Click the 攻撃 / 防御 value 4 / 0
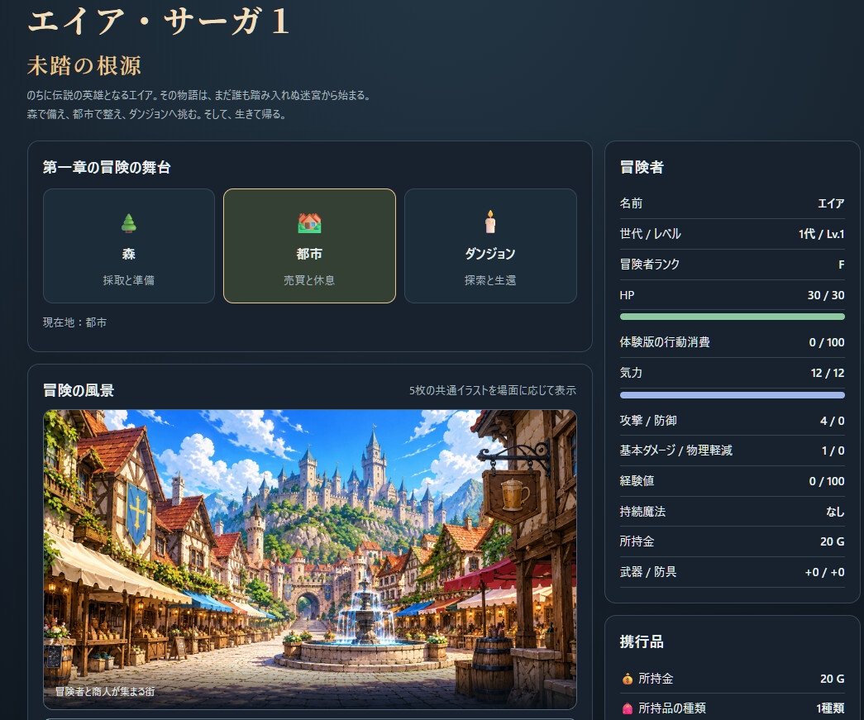Image resolution: width=864 pixels, height=720 pixels. tap(832, 421)
